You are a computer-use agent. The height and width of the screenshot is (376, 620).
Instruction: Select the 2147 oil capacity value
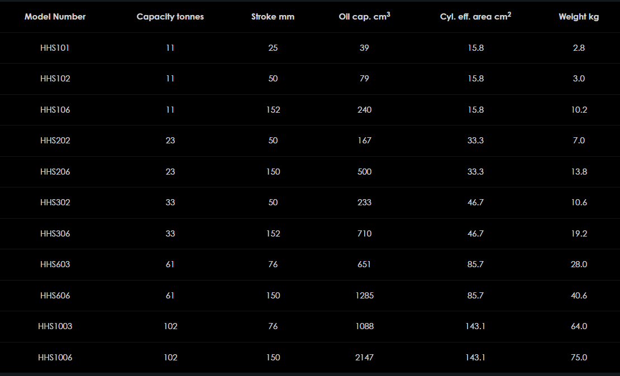[x=364, y=358]
